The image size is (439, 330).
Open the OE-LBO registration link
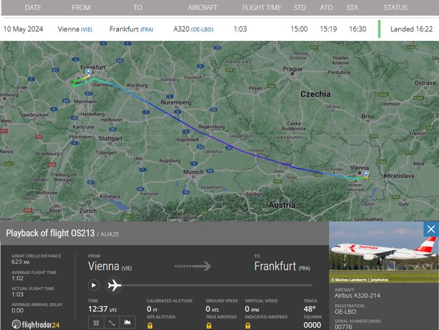[x=202, y=30]
